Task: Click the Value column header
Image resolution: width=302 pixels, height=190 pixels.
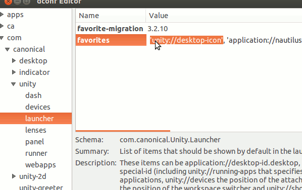Action: (x=224, y=16)
